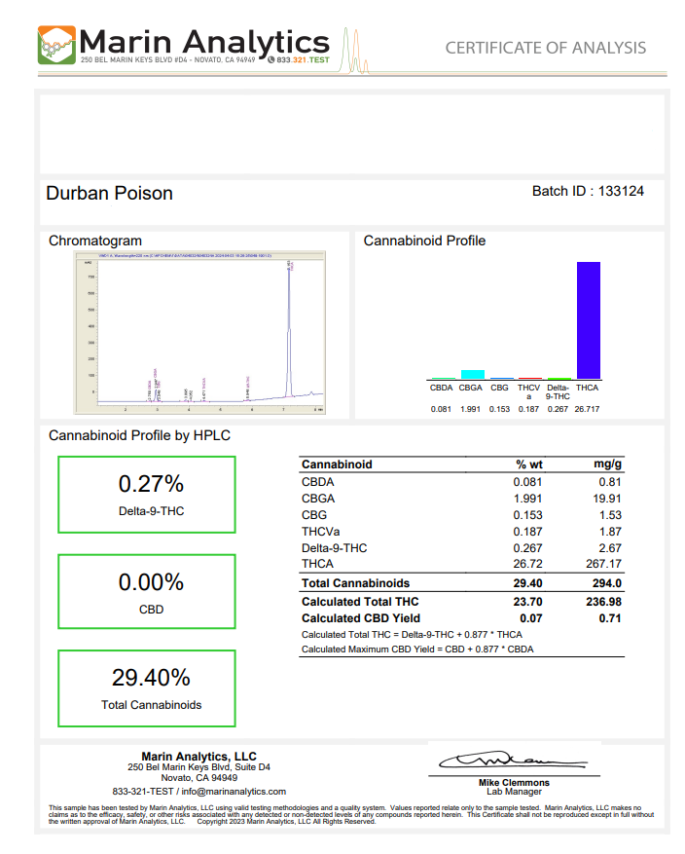The width and height of the screenshot is (685, 854).
Task: Open the chromatogram plot thumbnail
Action: tap(199, 332)
